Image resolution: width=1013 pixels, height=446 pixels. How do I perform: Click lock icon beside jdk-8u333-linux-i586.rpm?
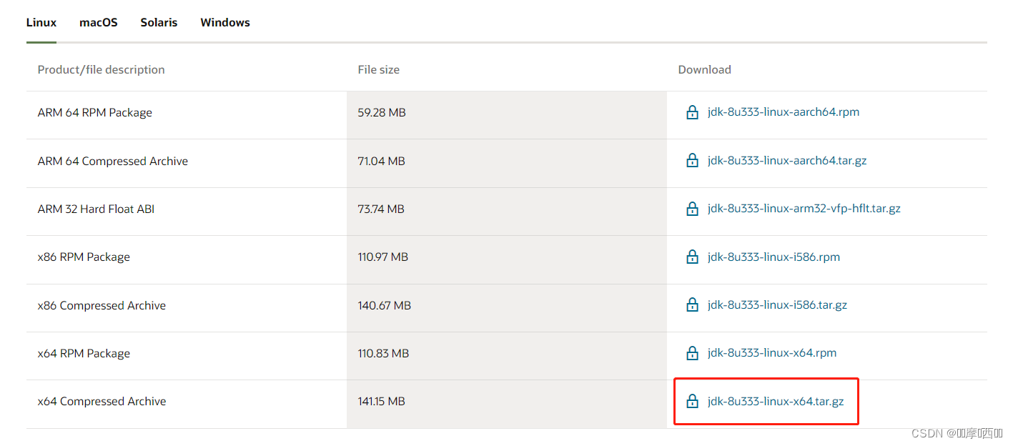pos(692,257)
